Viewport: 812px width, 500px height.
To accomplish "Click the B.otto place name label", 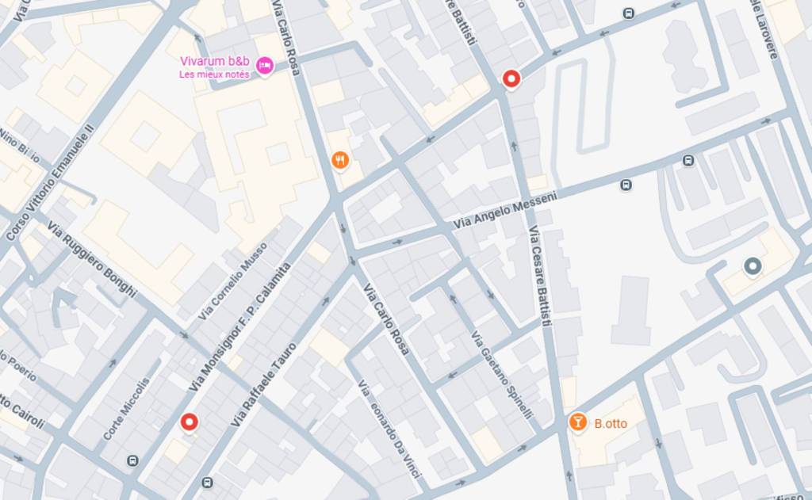I will click(611, 423).
